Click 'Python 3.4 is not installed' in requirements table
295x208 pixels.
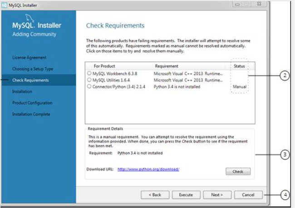tap(177, 87)
